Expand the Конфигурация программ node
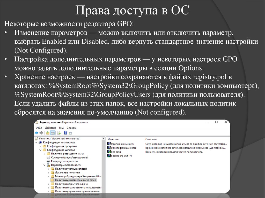Screen dimensions: 265x198 pos(40,146)
